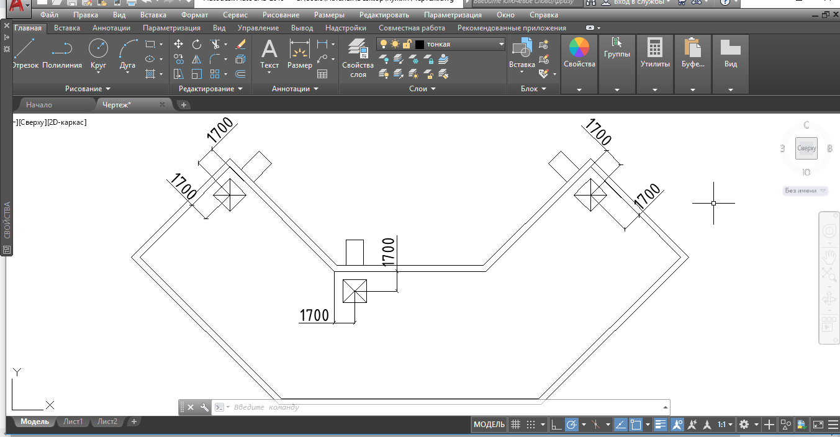Viewport: 840px width, 437px height.
Task: Toggle object snap square button
Action: (636, 425)
